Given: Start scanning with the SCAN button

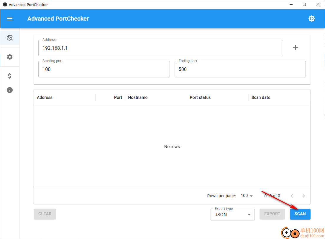Looking at the screenshot, I should click(x=300, y=214).
